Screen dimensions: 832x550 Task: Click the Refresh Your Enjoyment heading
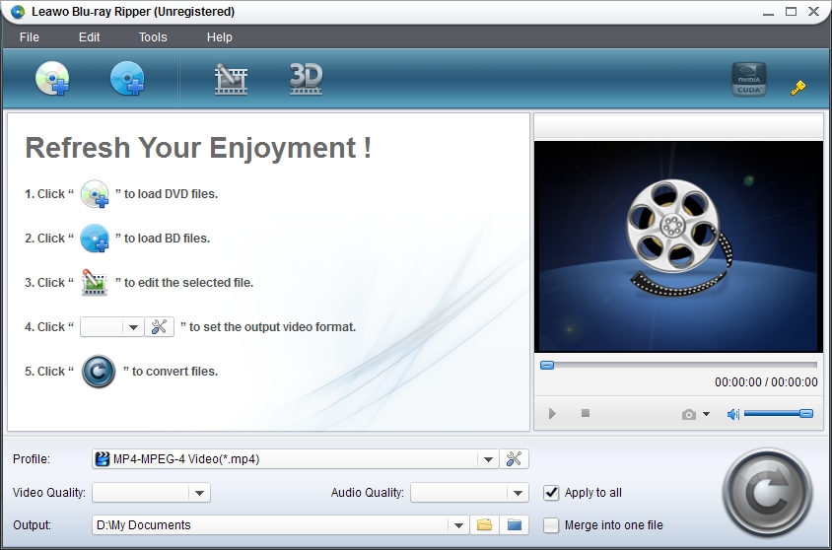point(198,148)
